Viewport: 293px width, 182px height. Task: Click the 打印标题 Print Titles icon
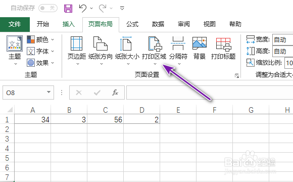[x=223, y=44]
